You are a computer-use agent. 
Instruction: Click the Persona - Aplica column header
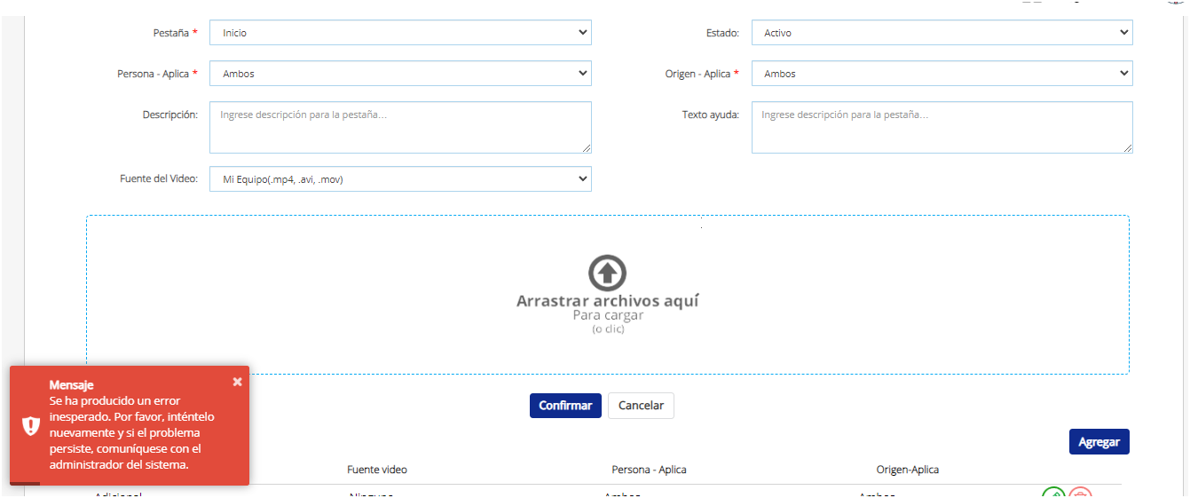tap(649, 470)
